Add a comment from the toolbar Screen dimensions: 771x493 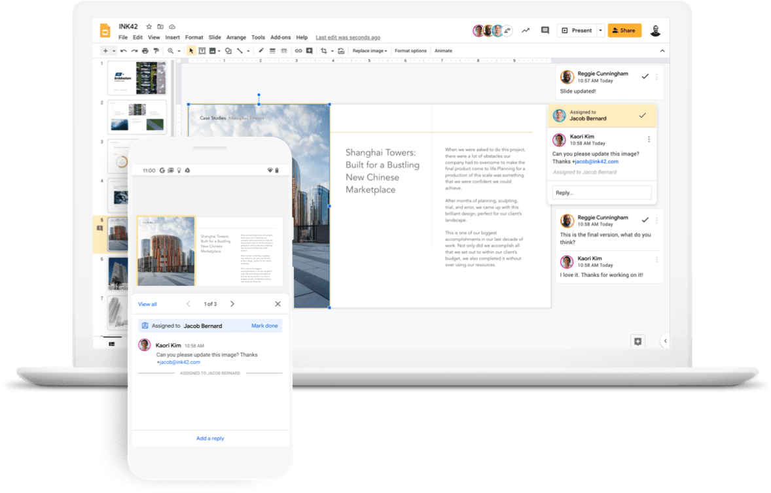(x=310, y=50)
